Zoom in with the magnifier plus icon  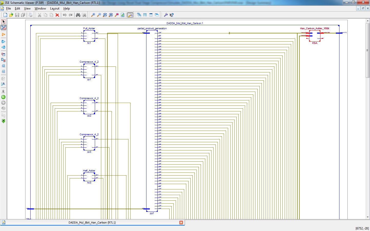[x=93, y=15]
